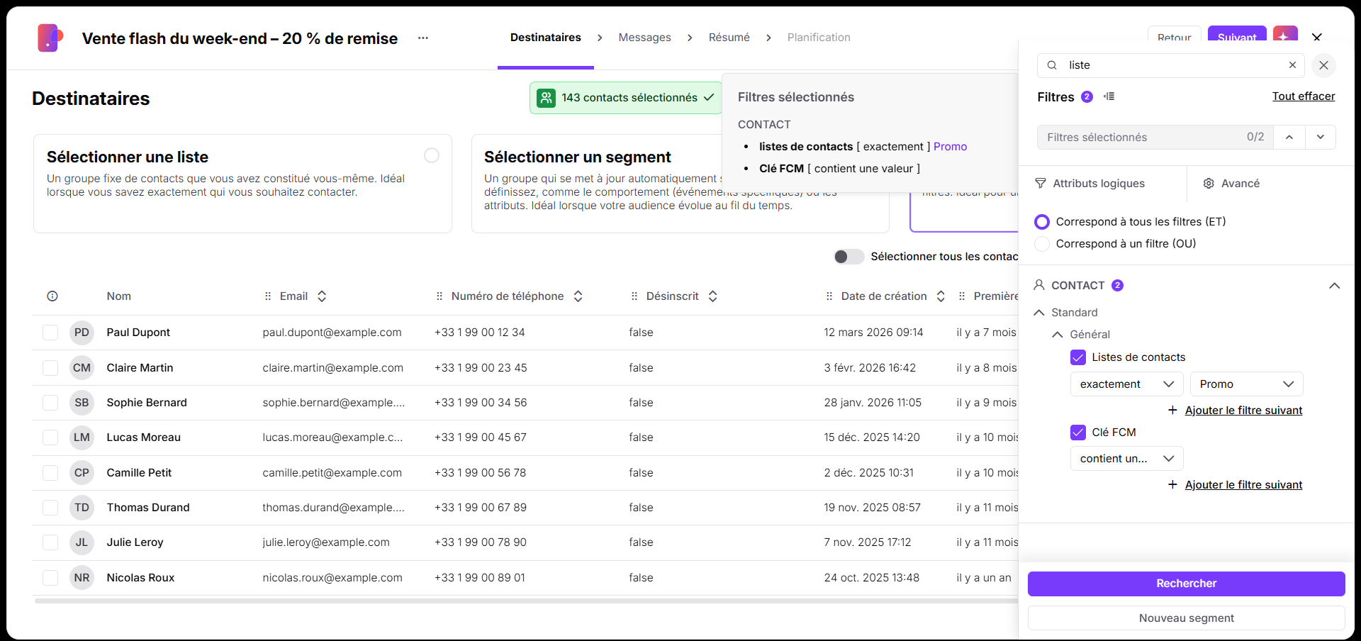
Task: Collapse the Général tree group
Action: 1058,335
